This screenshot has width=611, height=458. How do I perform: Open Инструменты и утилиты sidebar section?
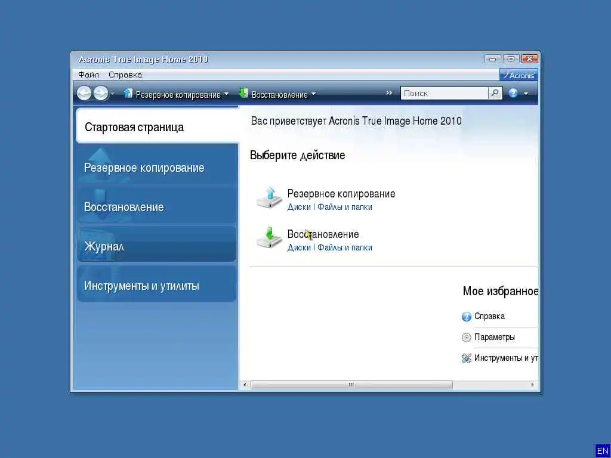pos(157,286)
